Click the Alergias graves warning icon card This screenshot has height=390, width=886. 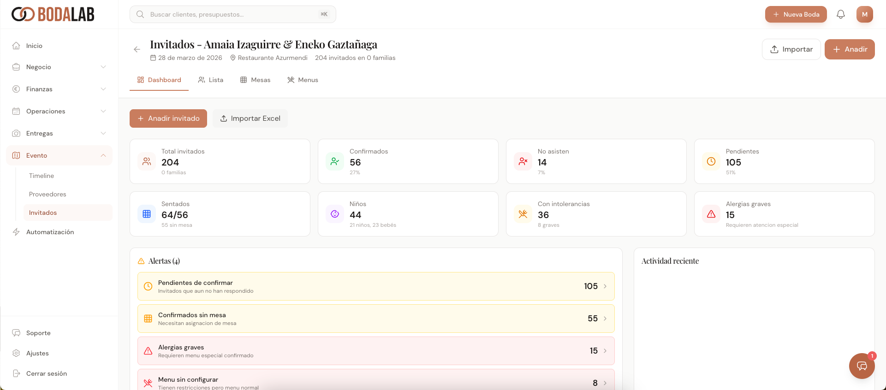[x=711, y=214]
